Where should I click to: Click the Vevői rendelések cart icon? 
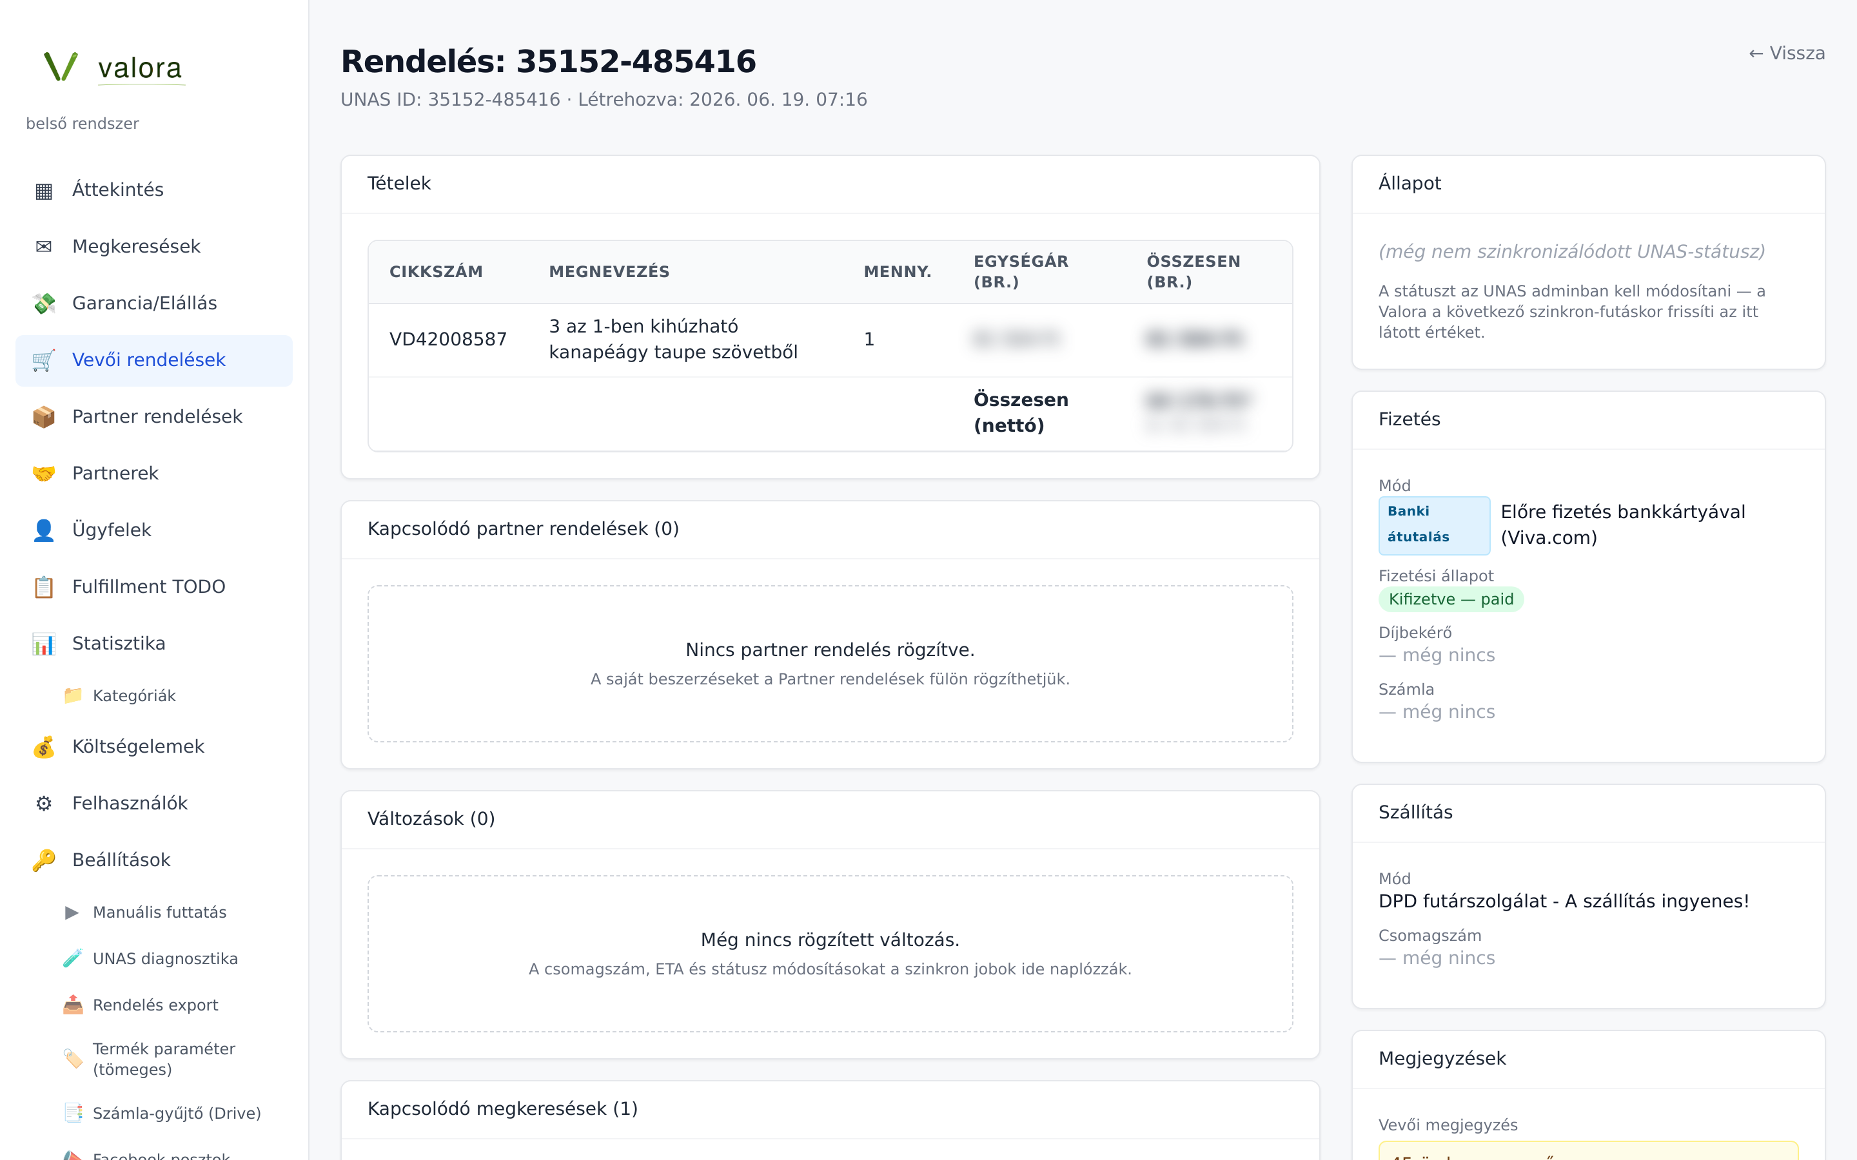pos(44,360)
